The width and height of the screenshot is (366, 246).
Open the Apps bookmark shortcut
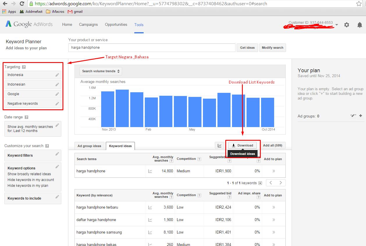coord(9,12)
